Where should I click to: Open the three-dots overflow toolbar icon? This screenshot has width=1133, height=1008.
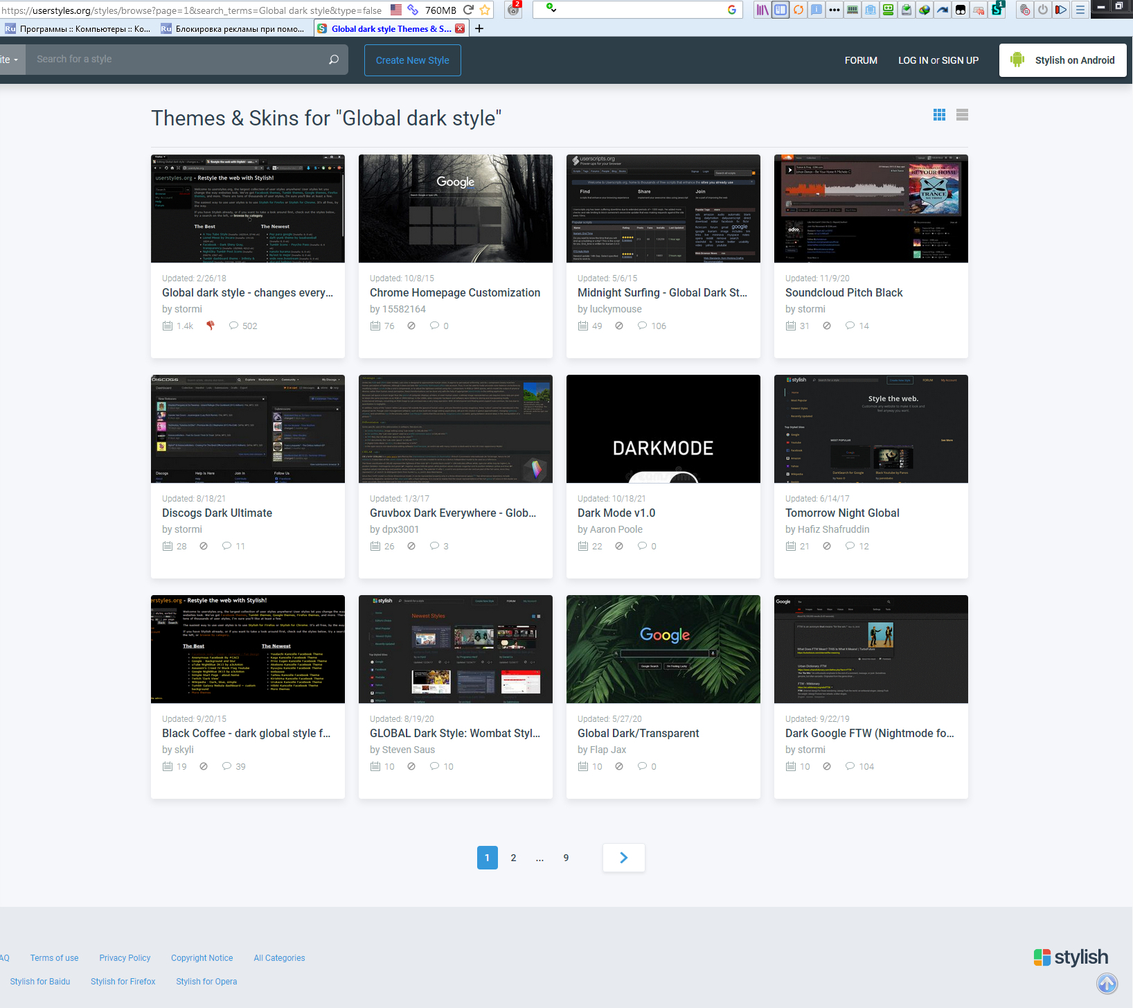(x=834, y=10)
